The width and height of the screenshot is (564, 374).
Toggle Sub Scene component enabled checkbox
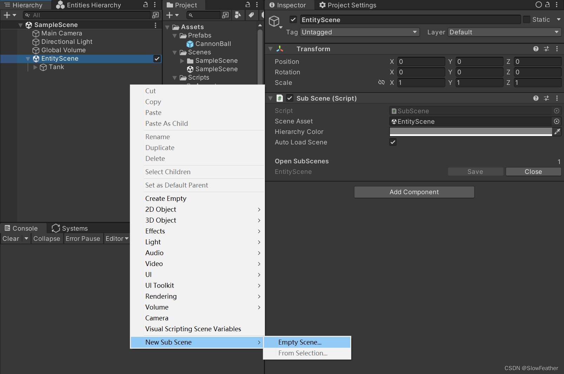click(x=290, y=98)
